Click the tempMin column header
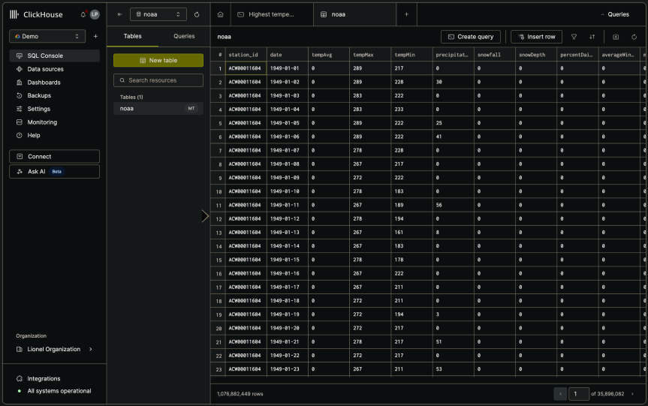The width and height of the screenshot is (648, 406). (411, 55)
